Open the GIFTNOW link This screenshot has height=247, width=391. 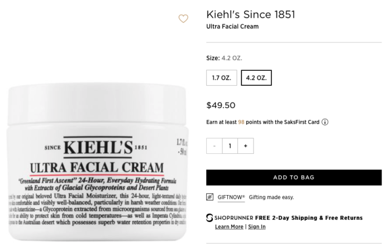[x=231, y=197]
